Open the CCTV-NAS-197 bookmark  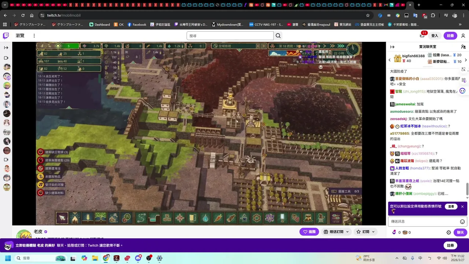tap(266, 25)
